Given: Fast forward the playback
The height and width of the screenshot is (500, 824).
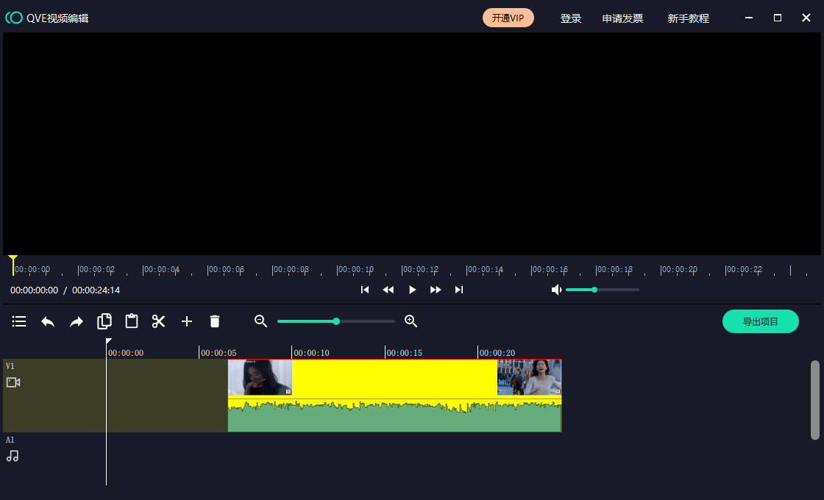Looking at the screenshot, I should pyautogui.click(x=436, y=290).
